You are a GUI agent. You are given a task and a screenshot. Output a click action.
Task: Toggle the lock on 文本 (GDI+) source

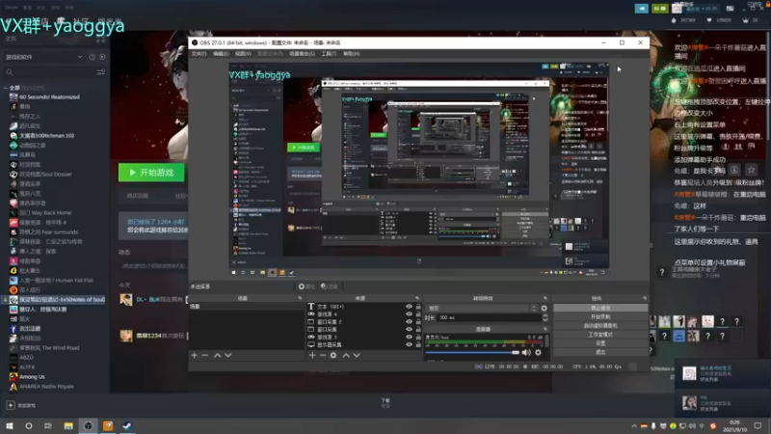tap(418, 307)
